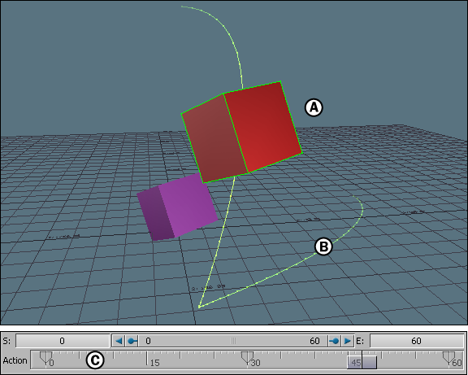Click the left arrow on the range bar
Image resolution: width=468 pixels, height=375 pixels.
click(119, 341)
